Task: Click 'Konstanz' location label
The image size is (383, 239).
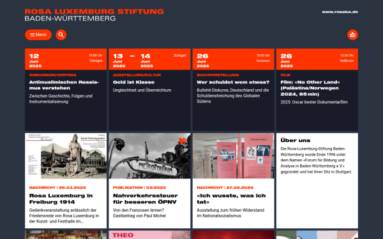Action: pos(263,61)
